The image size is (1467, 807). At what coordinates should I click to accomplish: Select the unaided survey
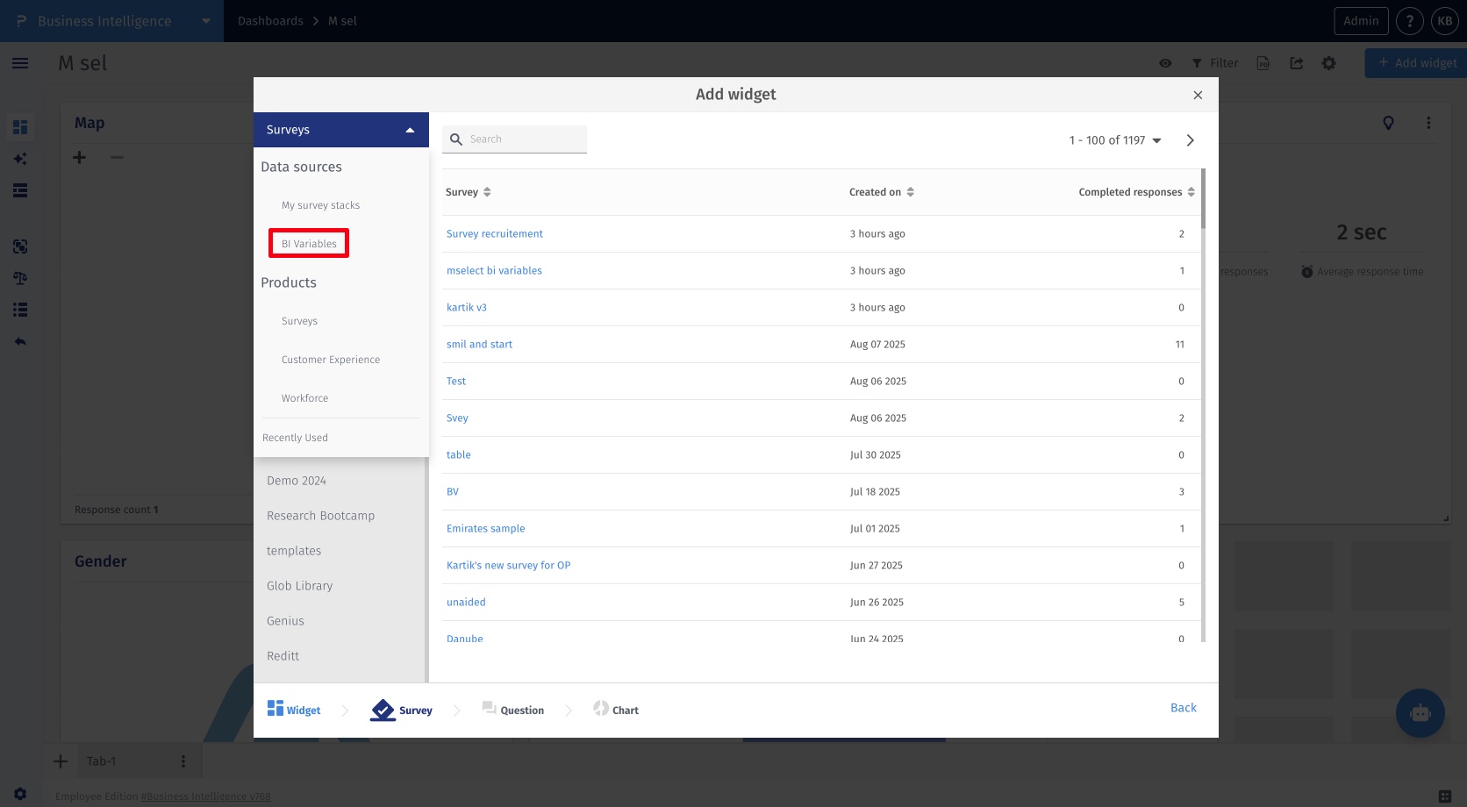(466, 603)
